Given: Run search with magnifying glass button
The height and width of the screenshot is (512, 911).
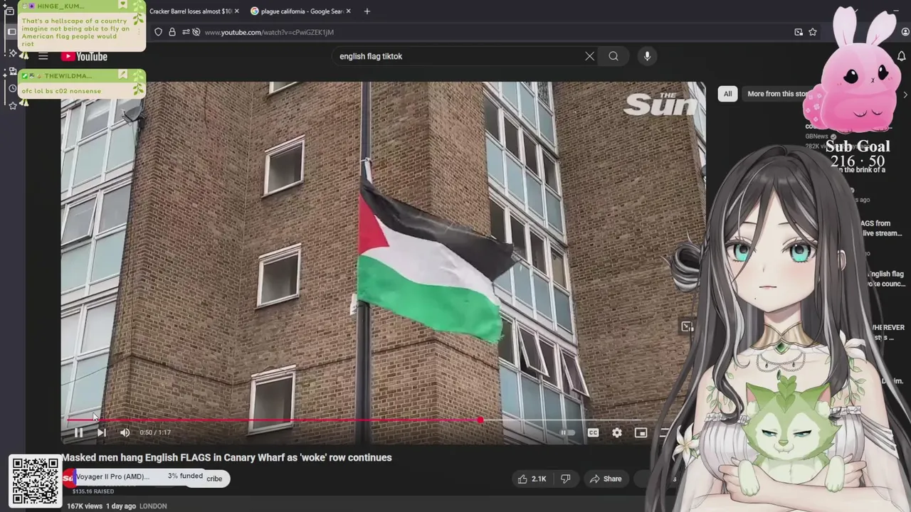Looking at the screenshot, I should click(x=614, y=56).
